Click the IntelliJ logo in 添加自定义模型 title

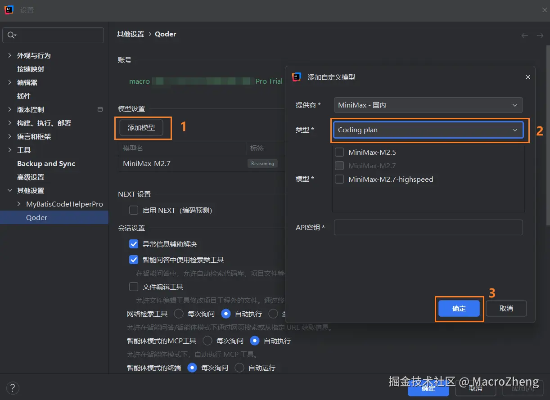296,77
